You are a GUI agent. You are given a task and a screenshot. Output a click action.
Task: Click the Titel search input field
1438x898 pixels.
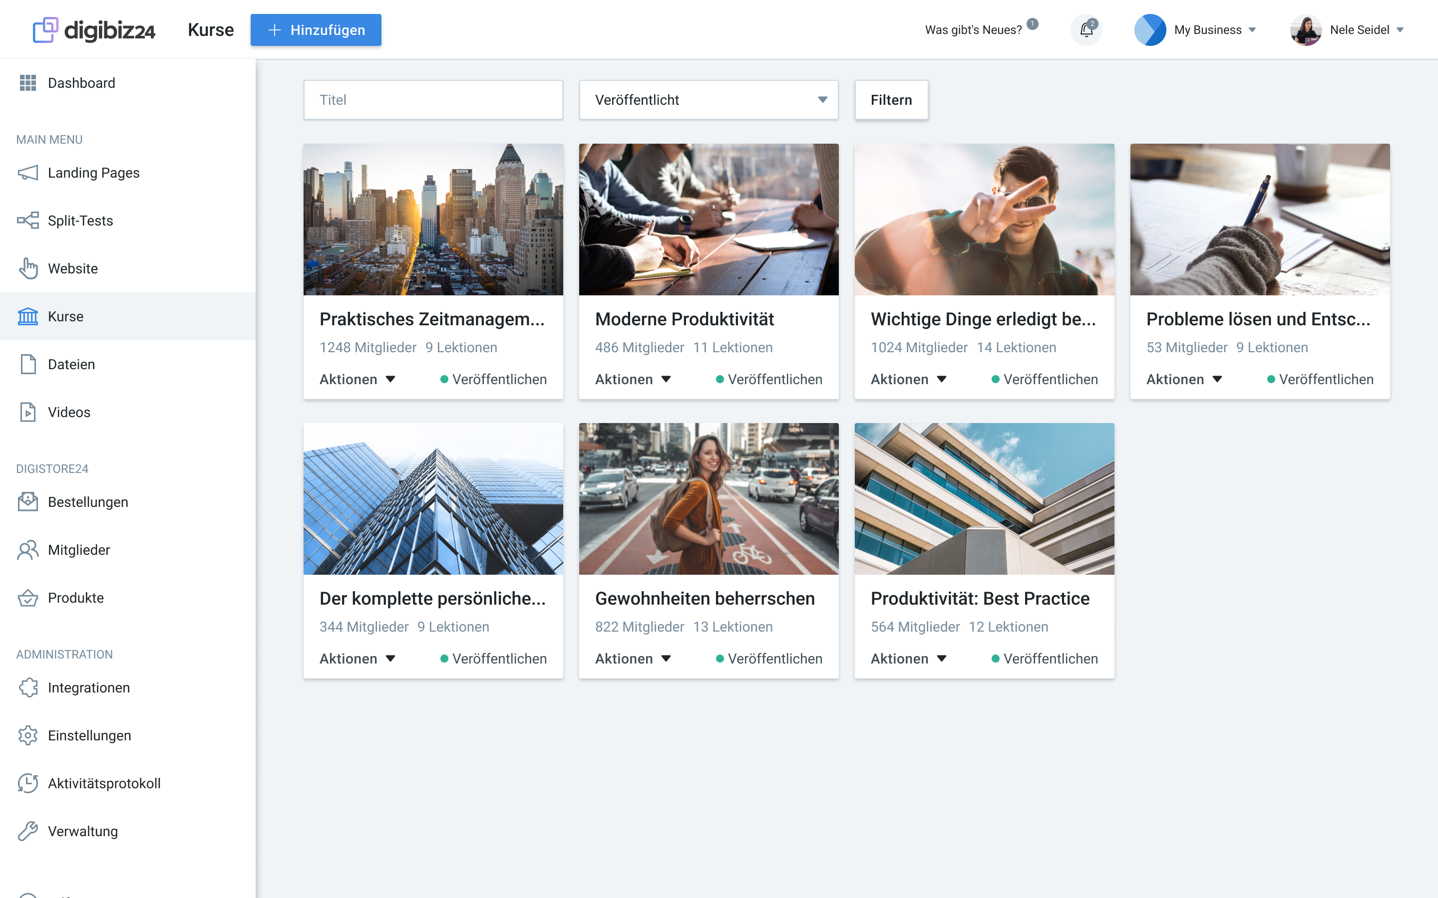point(432,100)
